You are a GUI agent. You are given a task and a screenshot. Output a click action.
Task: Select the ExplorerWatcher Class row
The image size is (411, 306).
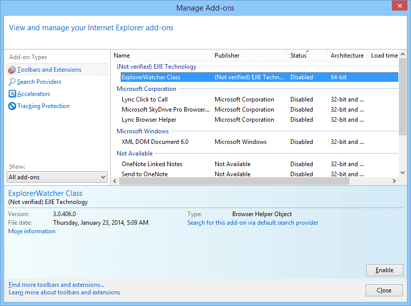260,77
